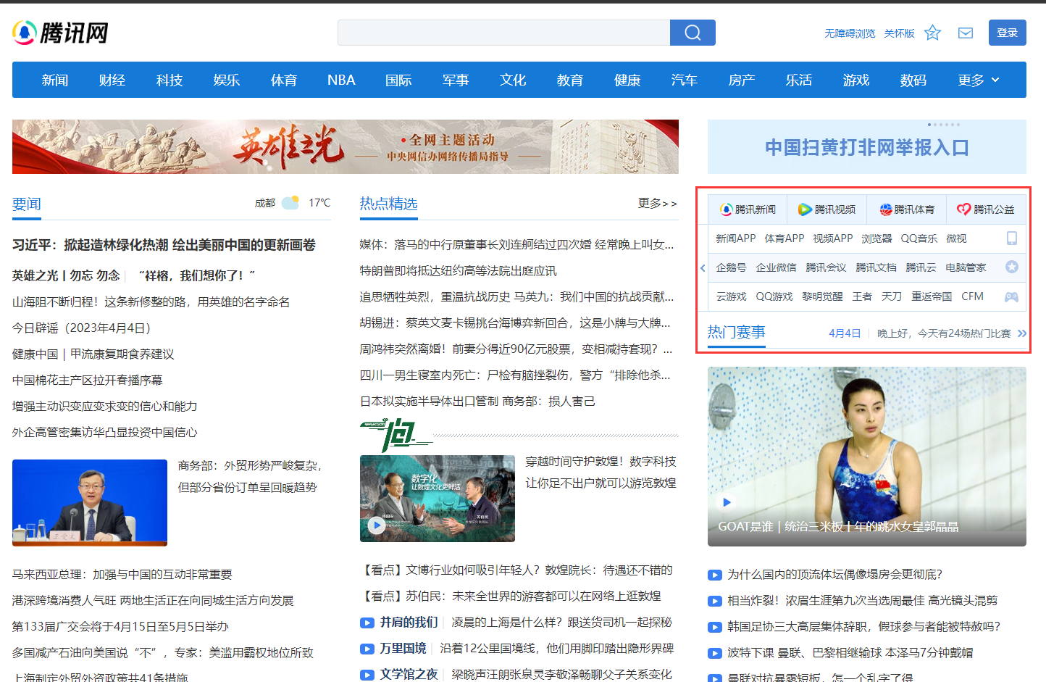Click the search magnifier button
The width and height of the screenshot is (1046, 682).
coord(693,33)
